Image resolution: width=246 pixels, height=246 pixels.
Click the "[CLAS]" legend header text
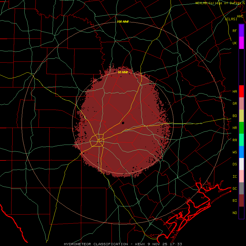click(231, 19)
